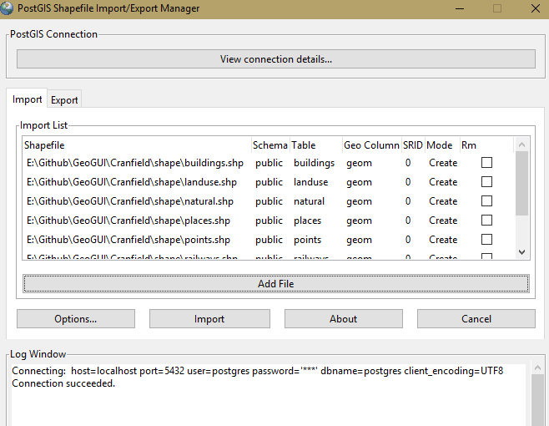549x426 pixels.
Task: Click SRID '0' in landuse row
Action: click(408, 182)
